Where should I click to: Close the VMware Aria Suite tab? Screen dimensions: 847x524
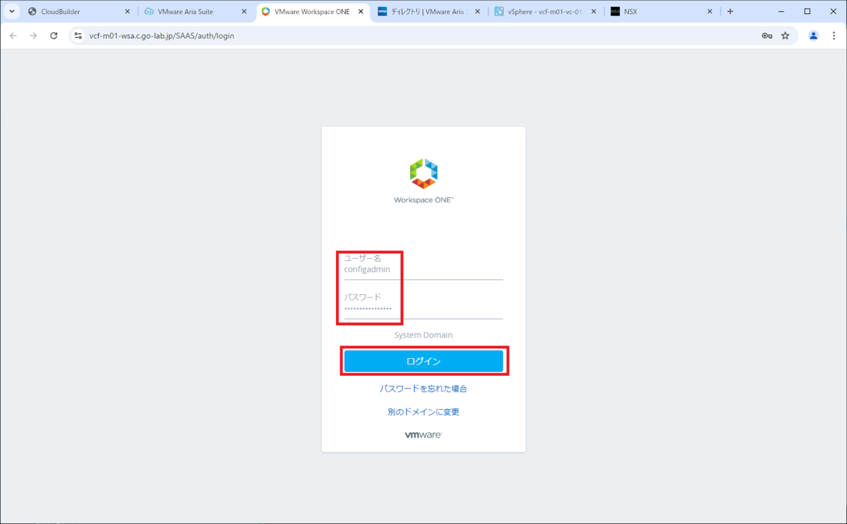click(244, 11)
